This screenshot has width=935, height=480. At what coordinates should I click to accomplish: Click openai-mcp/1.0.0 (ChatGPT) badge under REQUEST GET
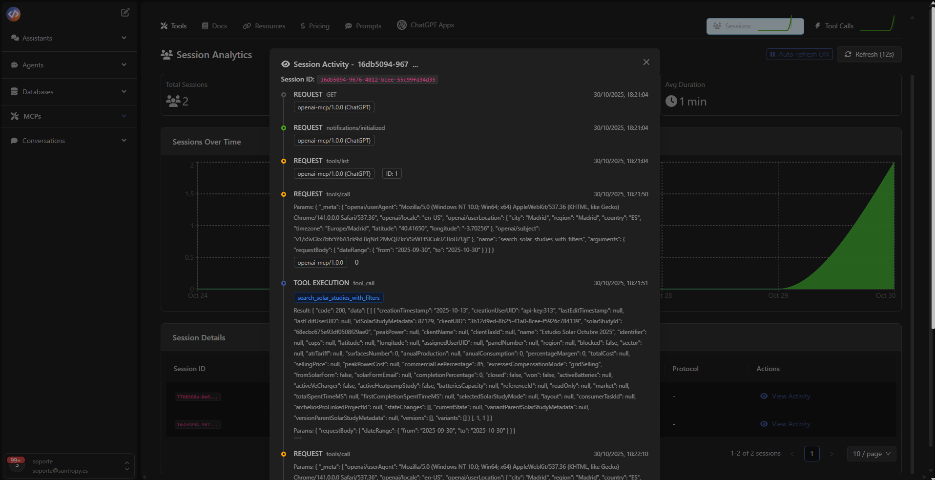coord(334,107)
